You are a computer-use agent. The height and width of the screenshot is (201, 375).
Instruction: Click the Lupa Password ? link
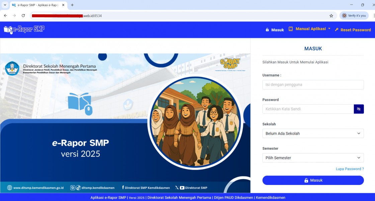point(350,169)
